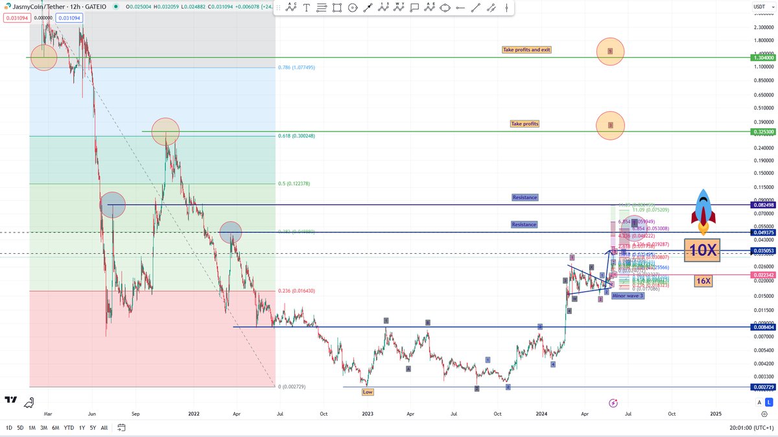Select the rocket sticker on chart
The height and width of the screenshot is (437, 778).
pyautogui.click(x=703, y=212)
